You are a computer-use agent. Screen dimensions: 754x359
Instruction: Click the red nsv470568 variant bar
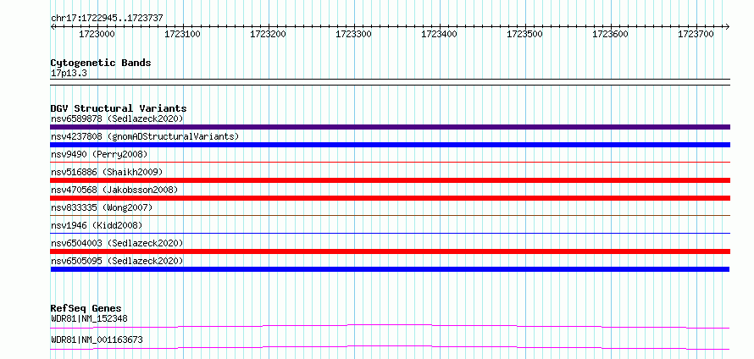(390, 198)
